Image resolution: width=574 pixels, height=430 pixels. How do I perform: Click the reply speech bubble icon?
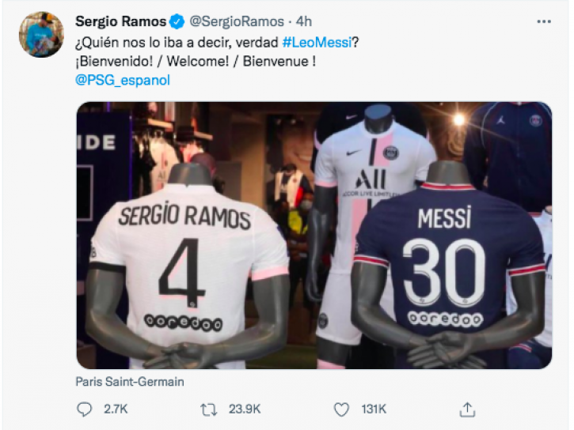point(85,409)
